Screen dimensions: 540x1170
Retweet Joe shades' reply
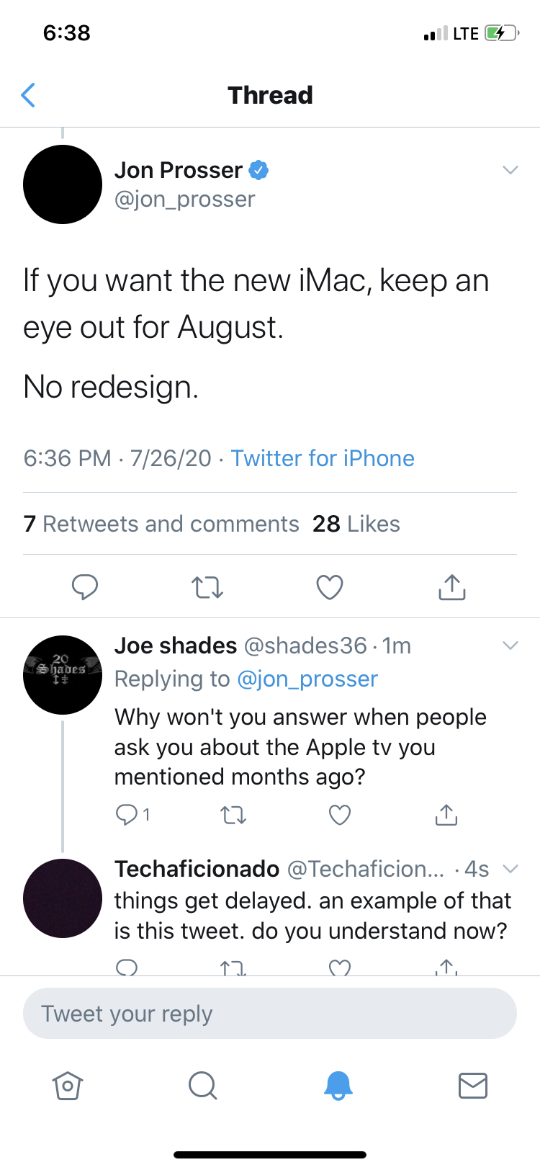233,815
